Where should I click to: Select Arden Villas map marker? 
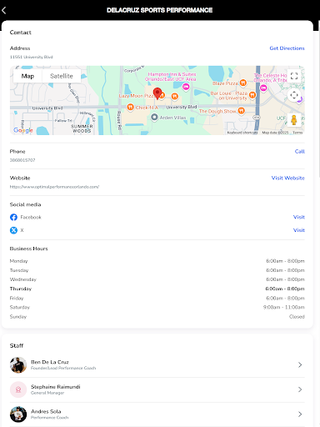click(154, 118)
